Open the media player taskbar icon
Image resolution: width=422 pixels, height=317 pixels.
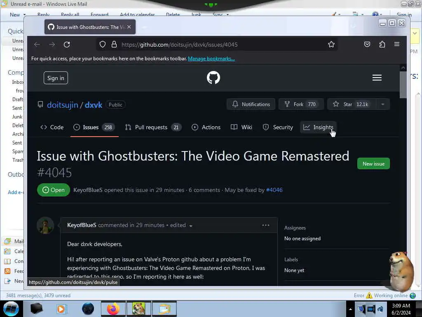[61, 309]
